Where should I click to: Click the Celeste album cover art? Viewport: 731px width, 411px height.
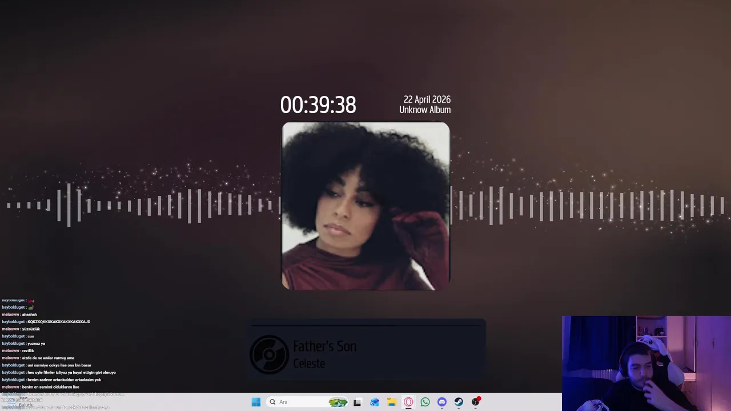365,206
